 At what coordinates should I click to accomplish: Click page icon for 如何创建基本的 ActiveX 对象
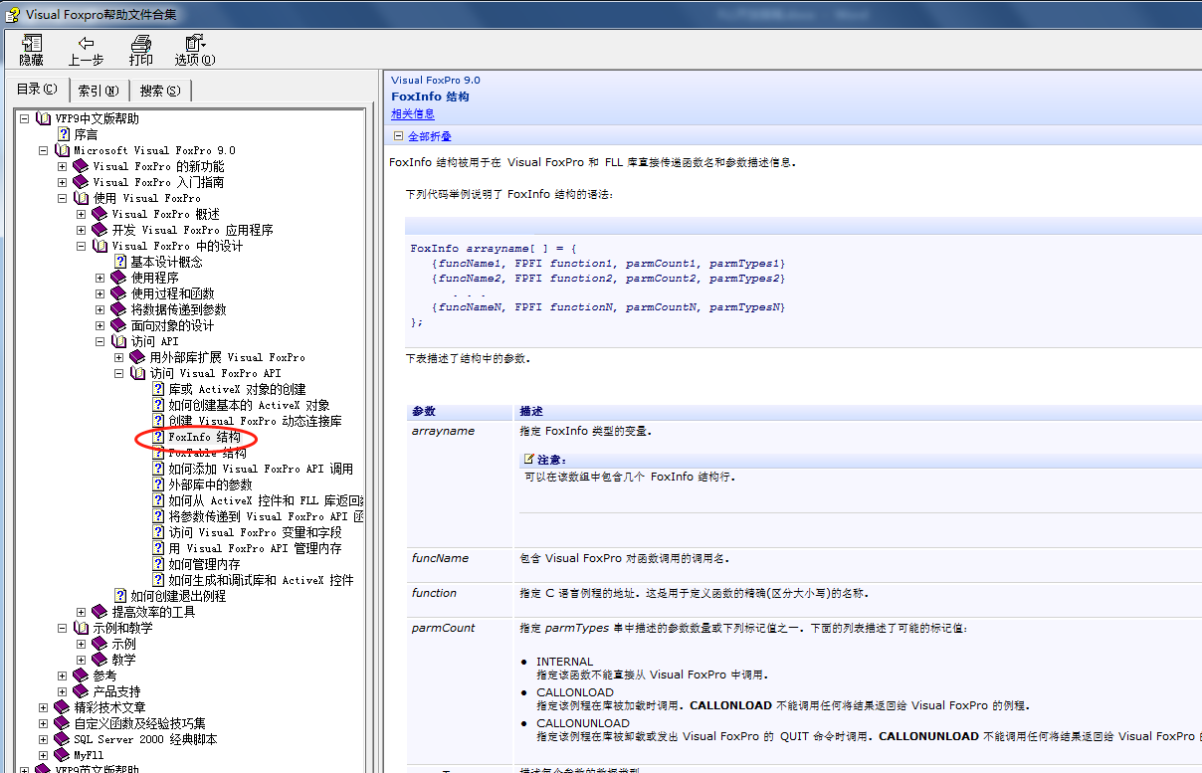tap(158, 405)
